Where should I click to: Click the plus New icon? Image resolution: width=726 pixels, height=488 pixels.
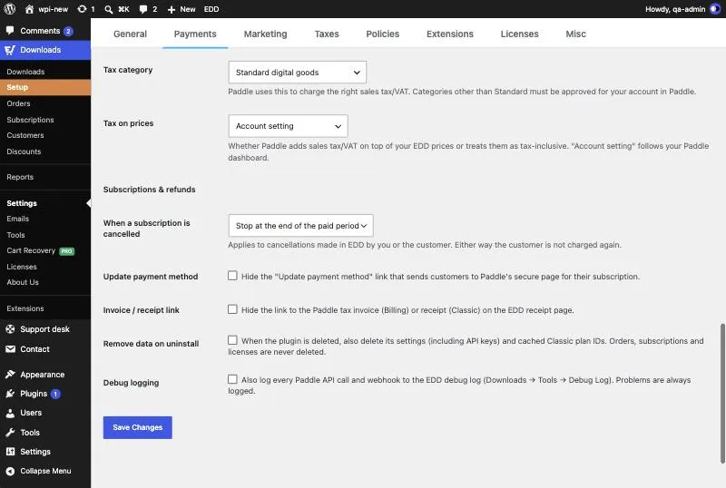coord(171,9)
